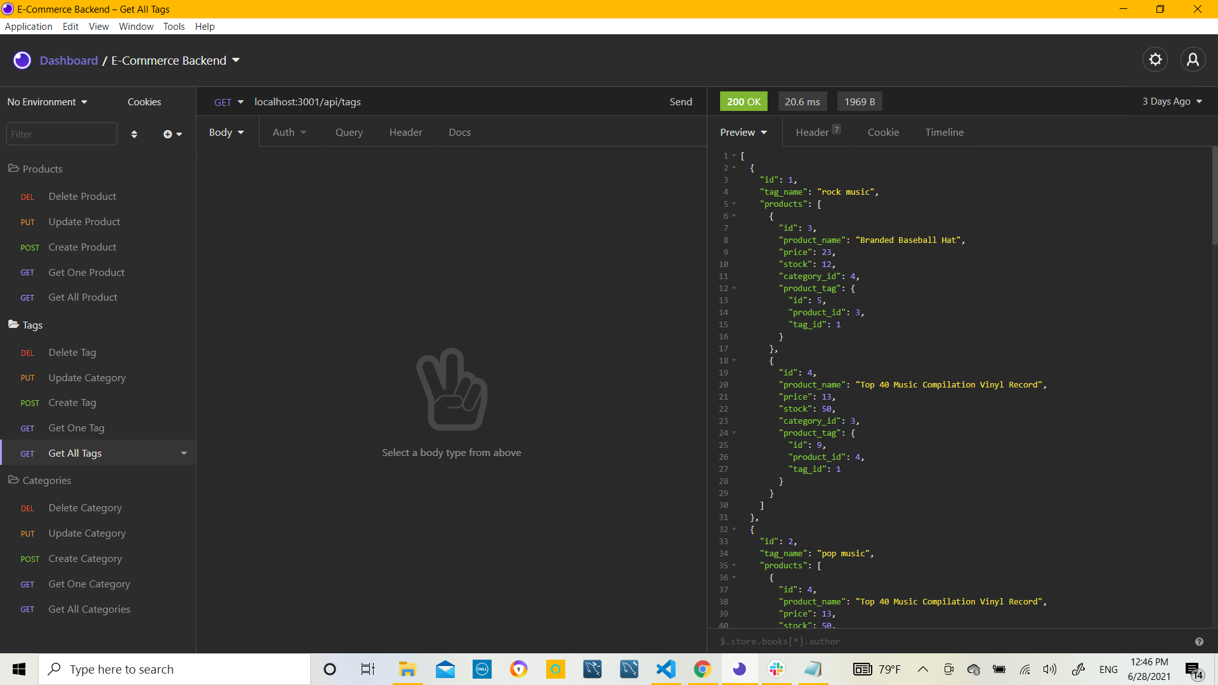Click the request URL field
The image size is (1218, 685).
coord(454,101)
